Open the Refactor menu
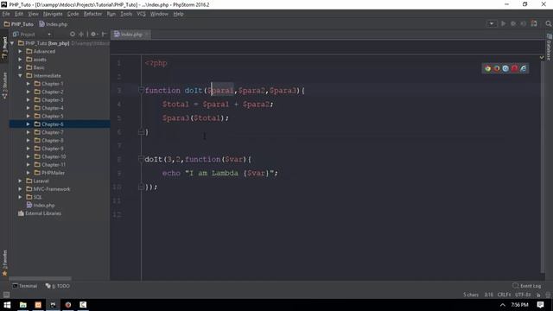The height and width of the screenshot is (311, 553). click(92, 14)
